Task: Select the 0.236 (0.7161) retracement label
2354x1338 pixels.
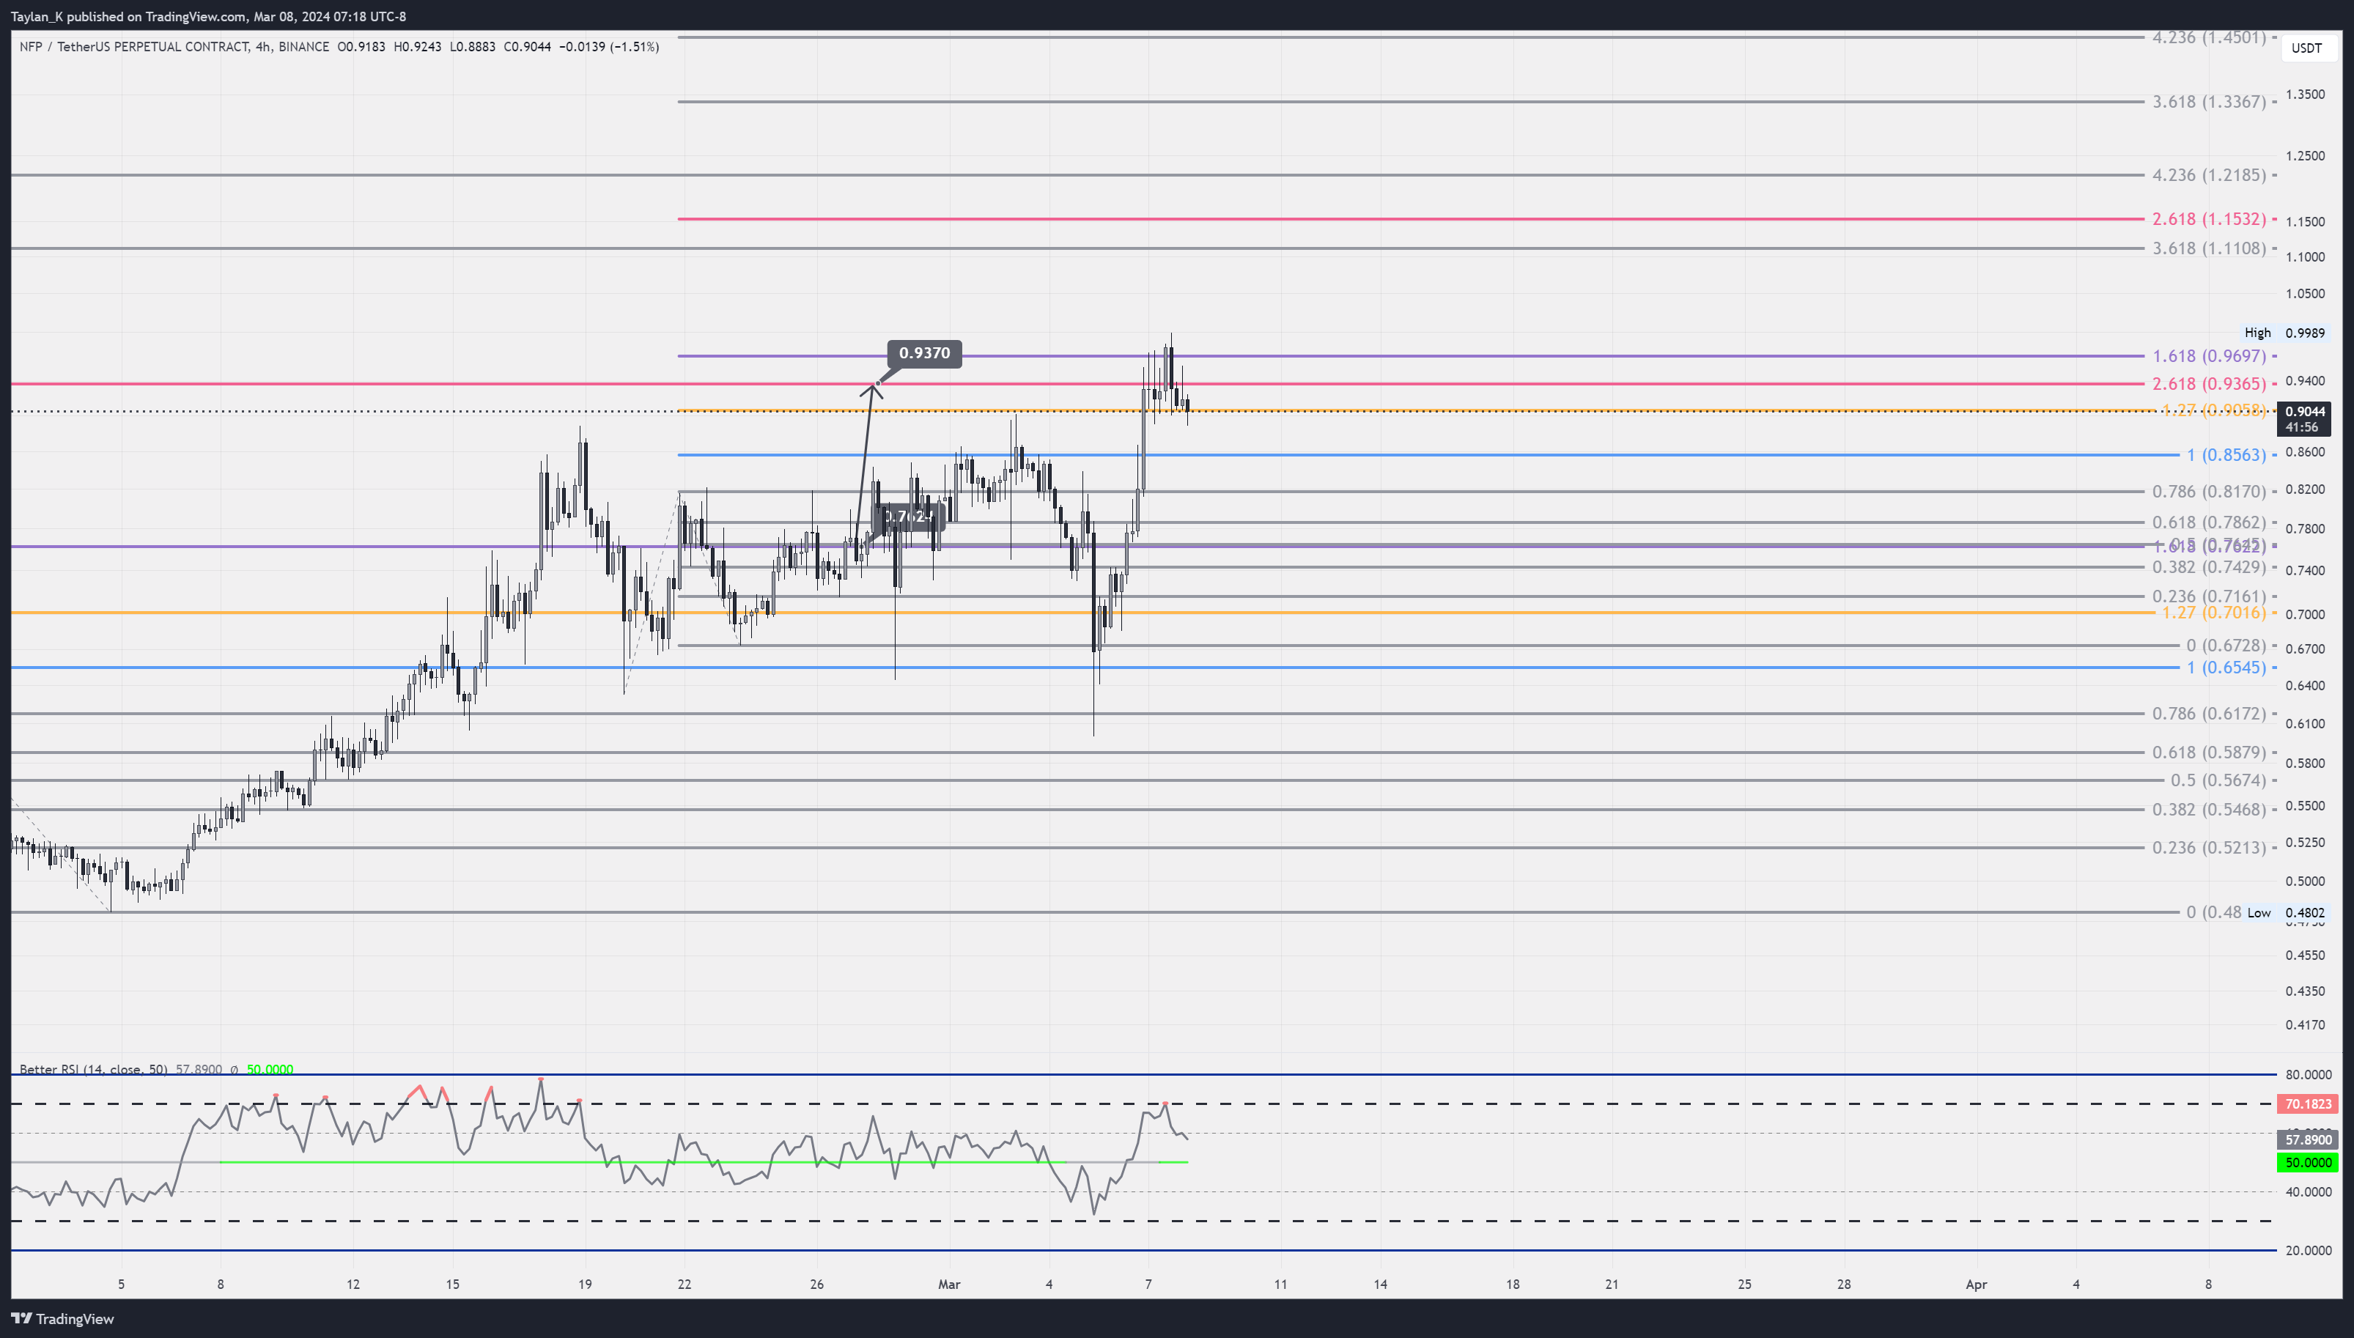Action: pyautogui.click(x=2210, y=596)
